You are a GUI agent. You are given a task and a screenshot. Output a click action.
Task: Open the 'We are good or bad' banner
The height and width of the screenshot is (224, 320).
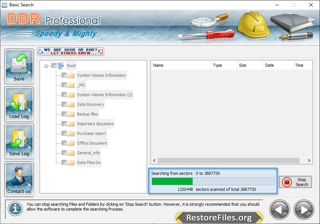coord(71,51)
